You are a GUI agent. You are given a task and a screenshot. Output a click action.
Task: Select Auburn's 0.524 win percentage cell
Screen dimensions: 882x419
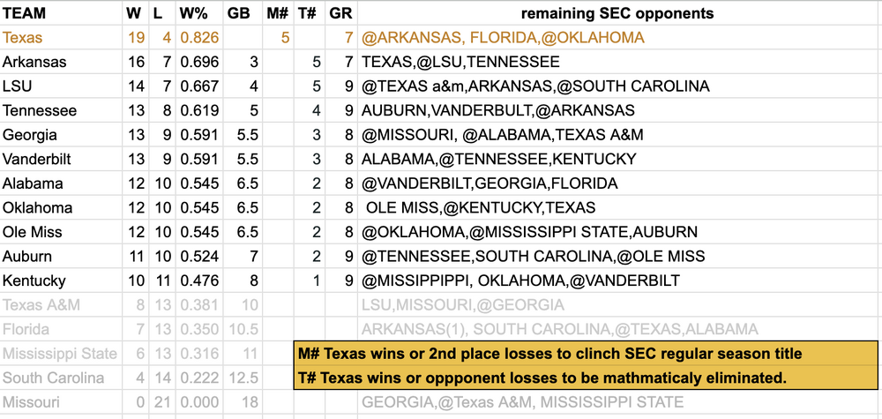click(x=198, y=257)
